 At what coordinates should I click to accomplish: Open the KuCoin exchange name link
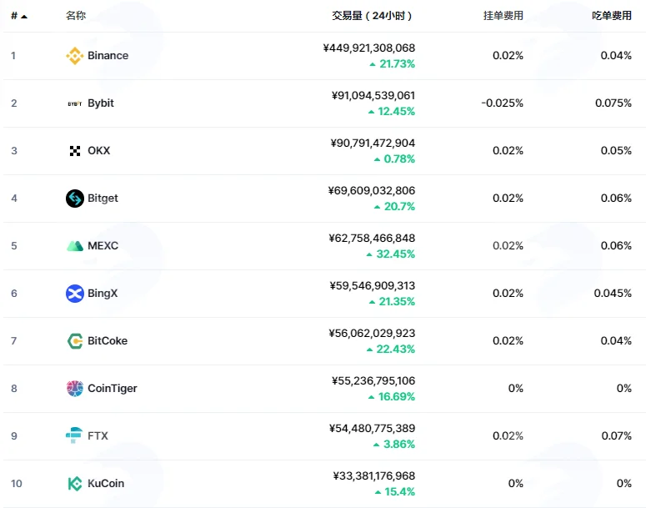pyautogui.click(x=106, y=483)
